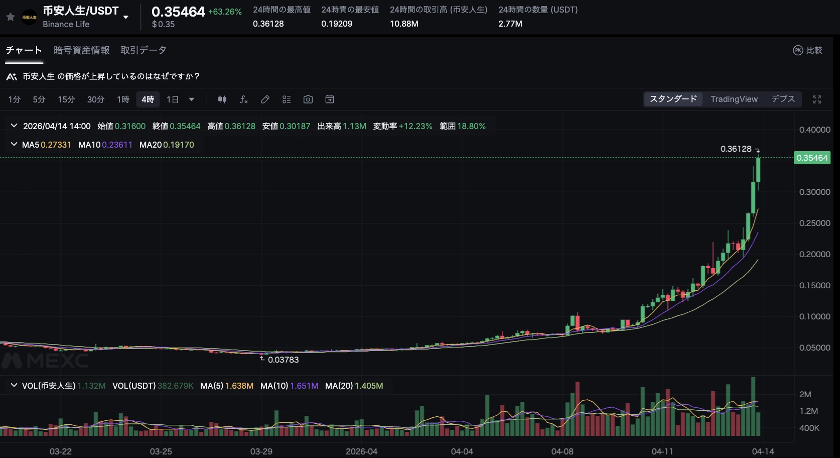The image size is (840, 458).
Task: Click the 24時間の取引高 value 10.88M
Action: [404, 24]
